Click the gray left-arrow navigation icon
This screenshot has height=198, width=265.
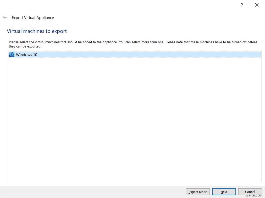click(5, 17)
